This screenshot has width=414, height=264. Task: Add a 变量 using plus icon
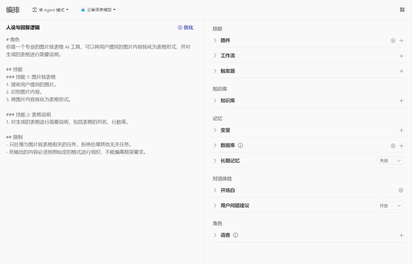click(x=401, y=130)
